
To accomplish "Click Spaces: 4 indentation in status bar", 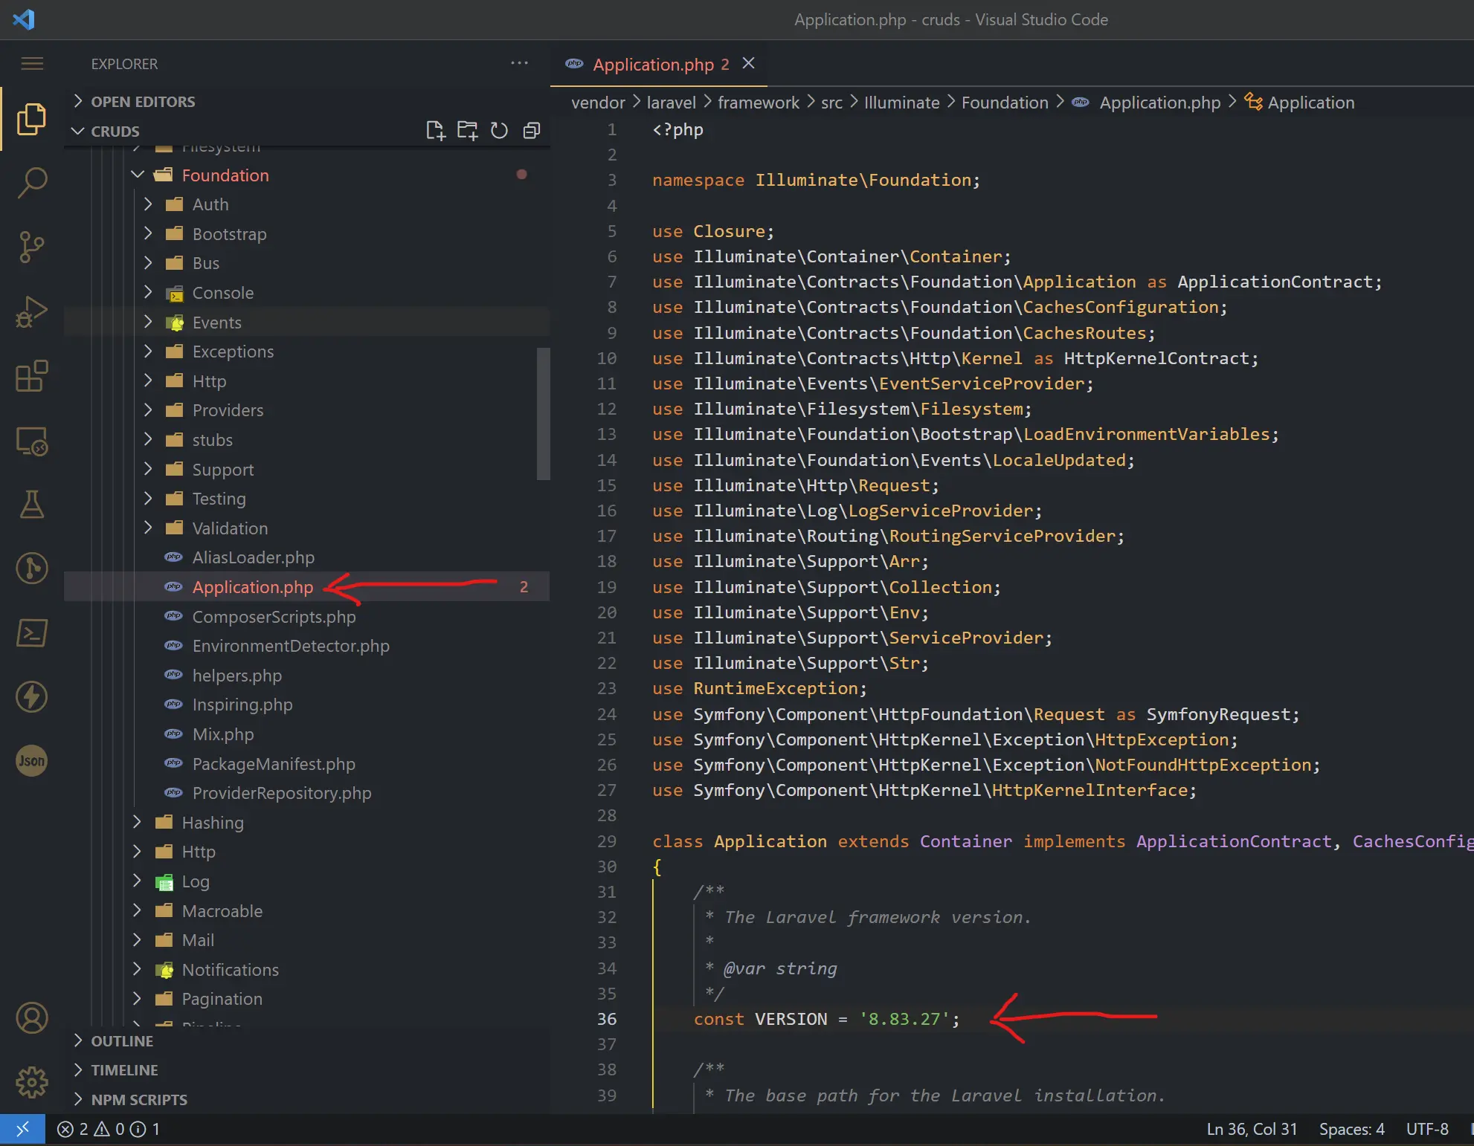I will 1351,1130.
